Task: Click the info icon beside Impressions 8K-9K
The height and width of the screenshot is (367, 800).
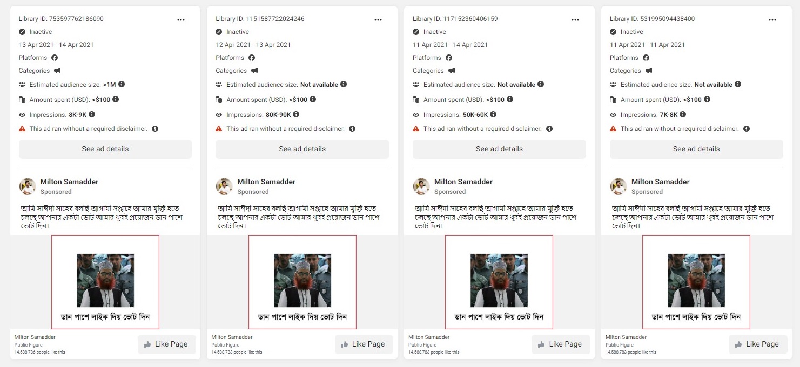Action: [x=92, y=114]
